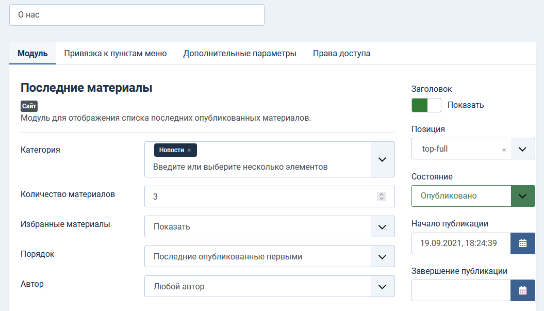Open calendar for Завершение публикации date

pos(522,290)
